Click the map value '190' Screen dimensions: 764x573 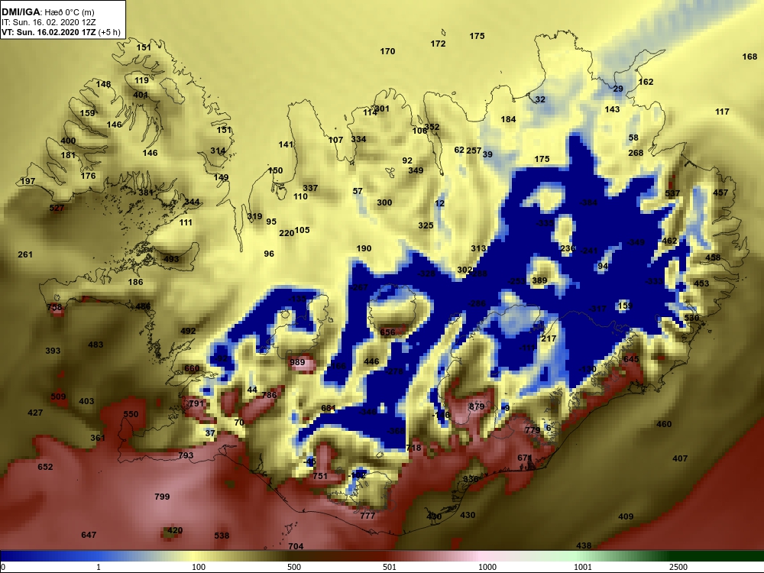tap(364, 248)
